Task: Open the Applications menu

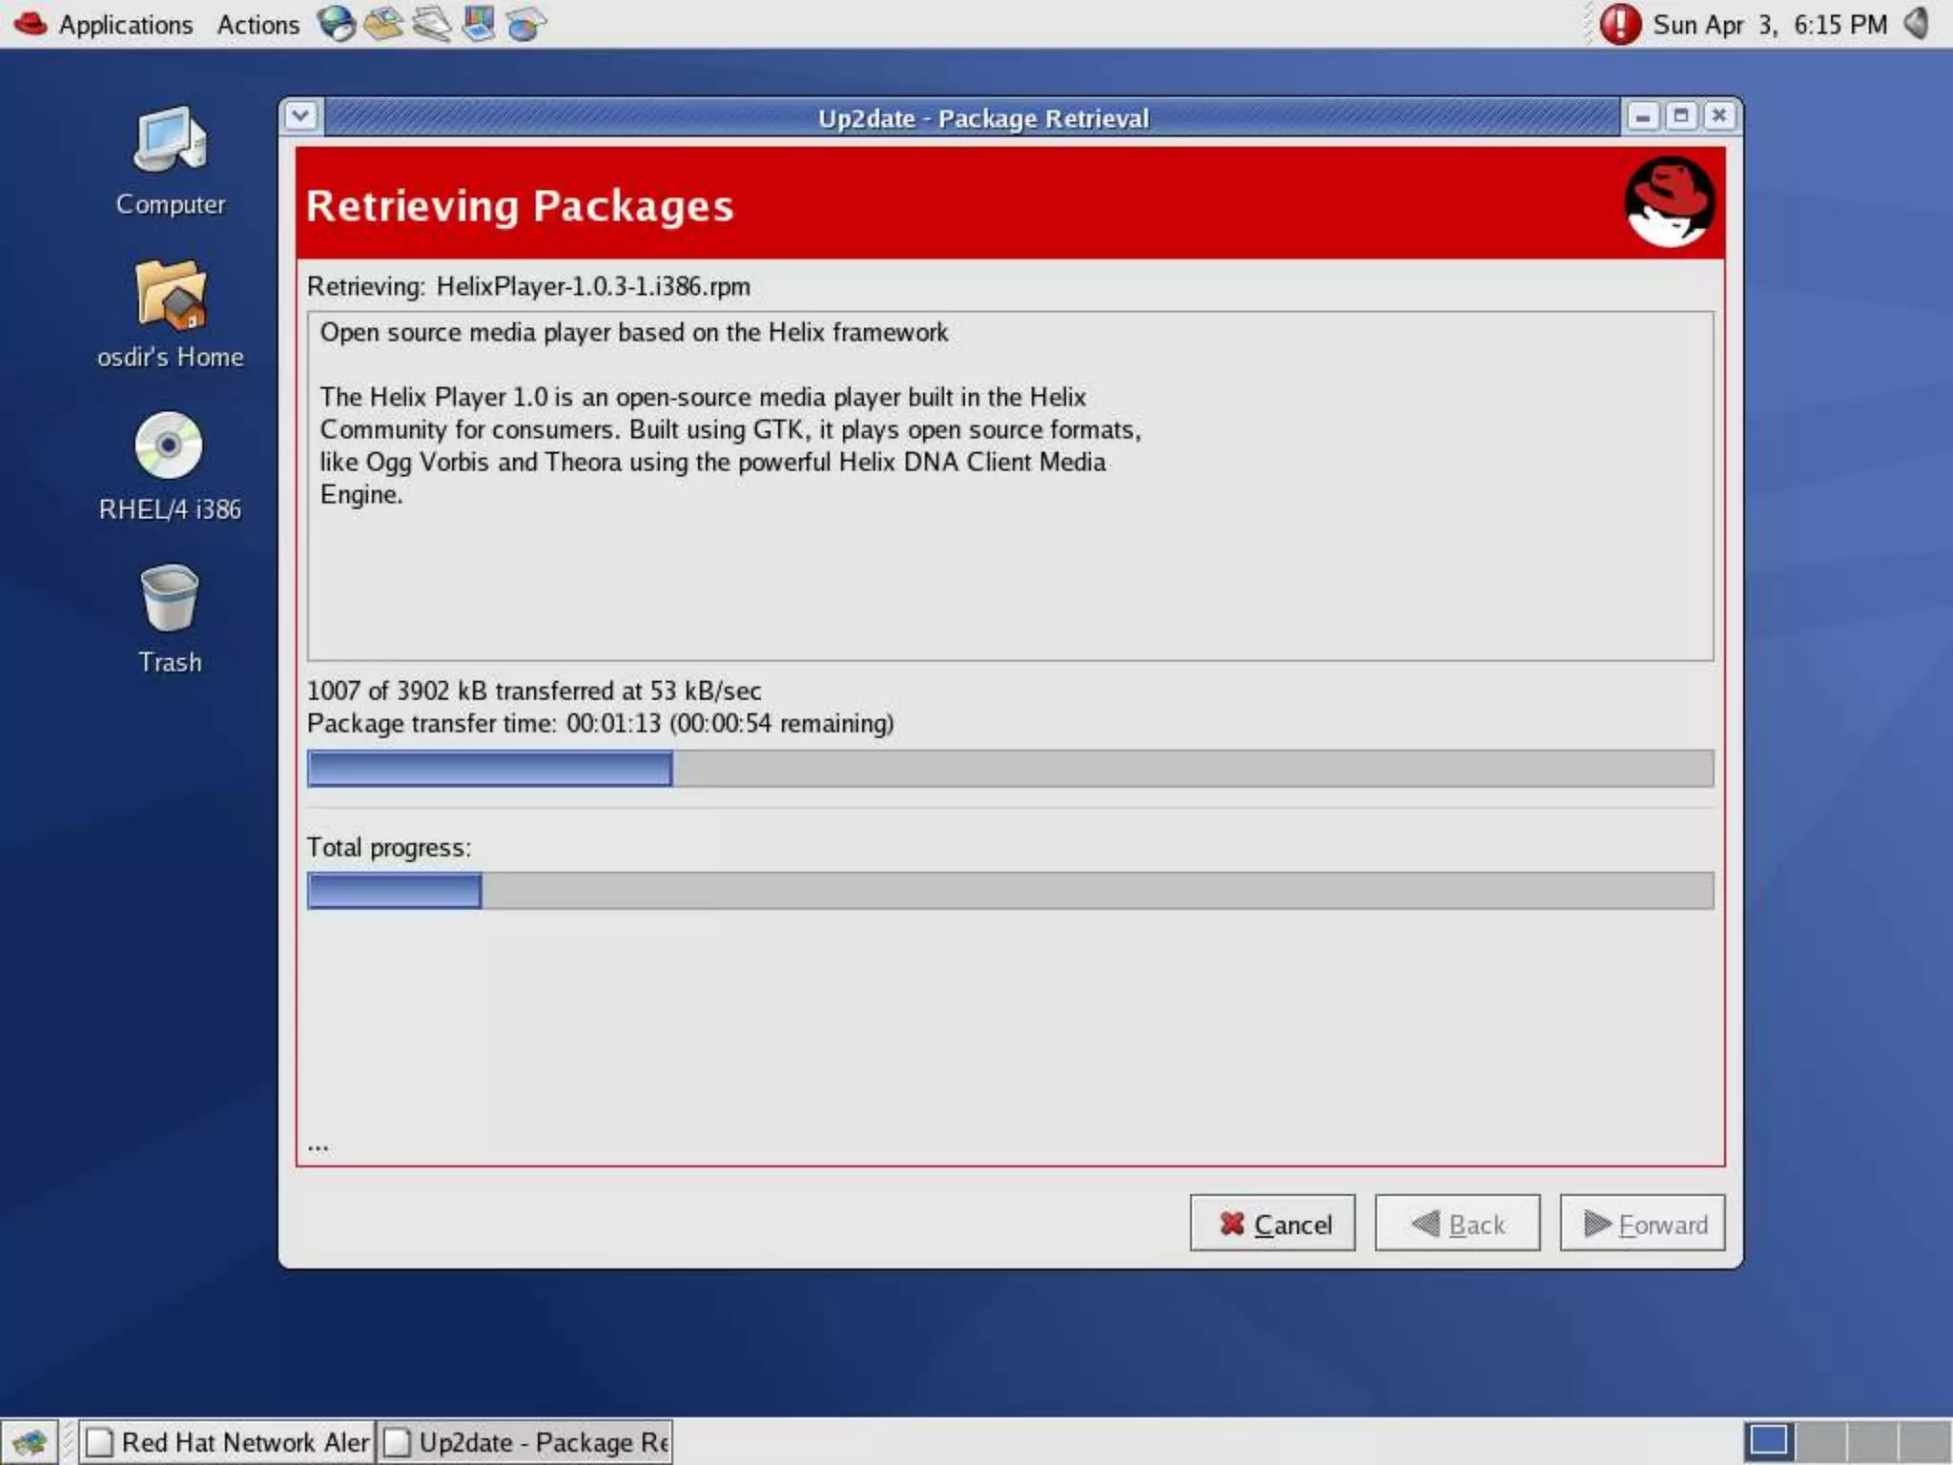Action: pos(125,25)
